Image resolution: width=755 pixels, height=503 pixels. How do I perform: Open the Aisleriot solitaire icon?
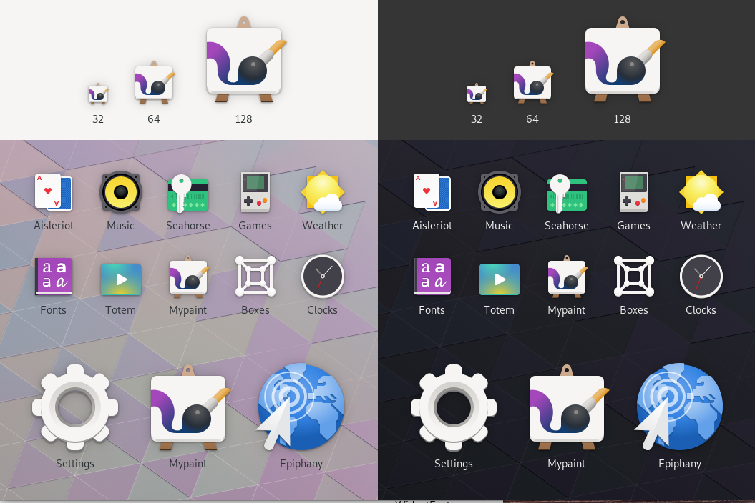(54, 192)
